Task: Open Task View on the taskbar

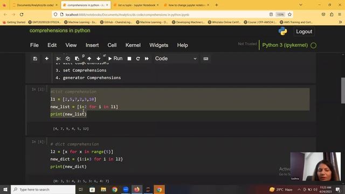Action: pyautogui.click(x=81, y=189)
